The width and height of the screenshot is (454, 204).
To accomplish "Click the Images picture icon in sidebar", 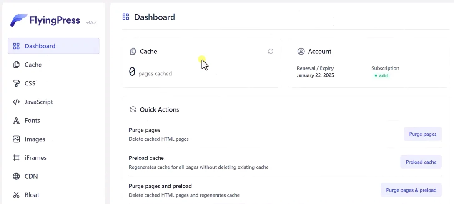I will coord(16,139).
